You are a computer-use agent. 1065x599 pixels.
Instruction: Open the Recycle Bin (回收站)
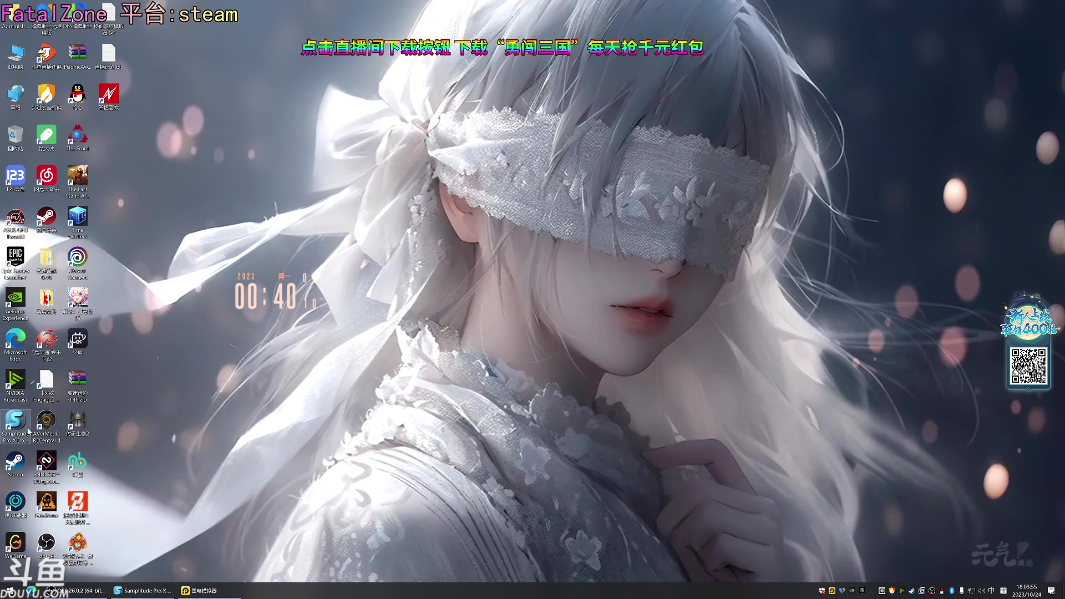(x=15, y=134)
